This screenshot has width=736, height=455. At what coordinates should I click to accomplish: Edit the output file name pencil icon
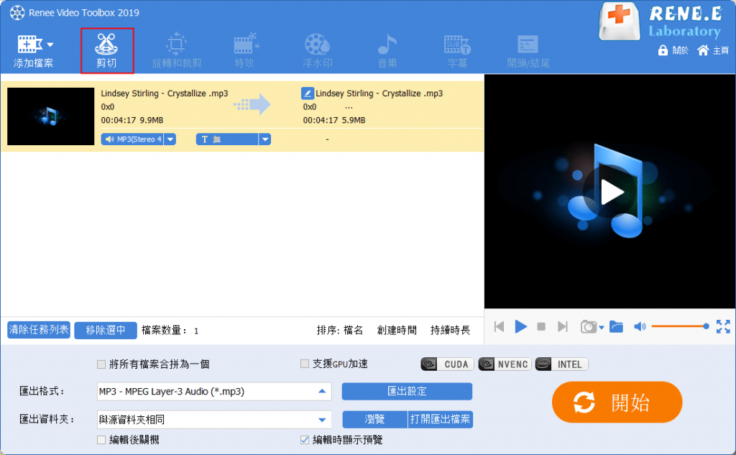[308, 93]
